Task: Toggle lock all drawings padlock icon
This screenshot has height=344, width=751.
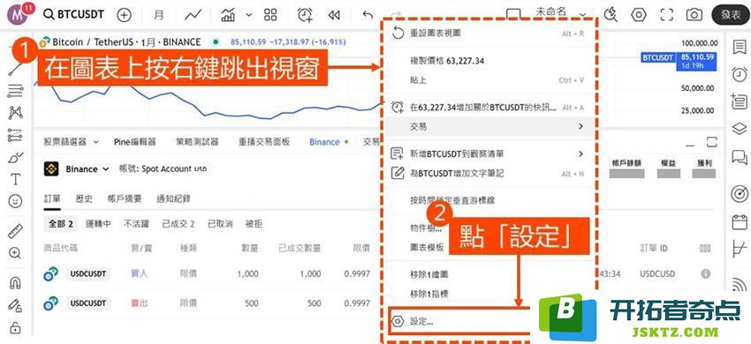Action: coord(15,328)
